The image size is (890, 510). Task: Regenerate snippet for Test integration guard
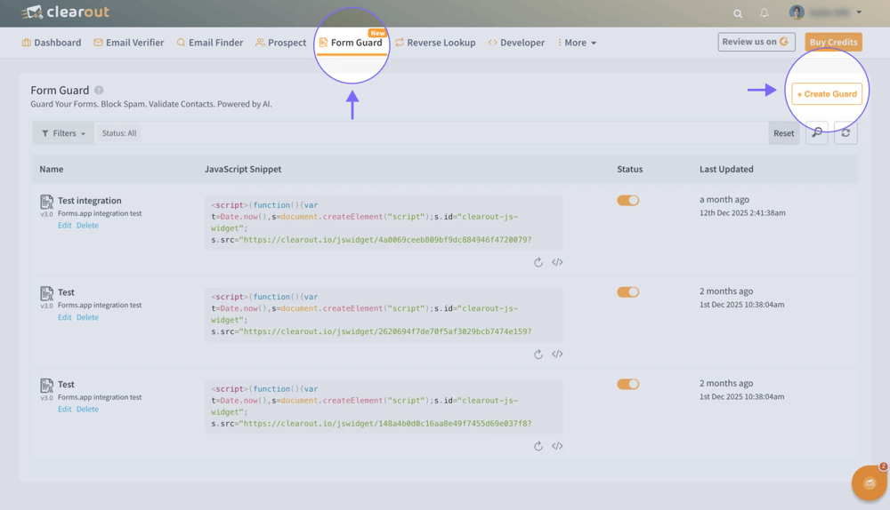pos(538,262)
